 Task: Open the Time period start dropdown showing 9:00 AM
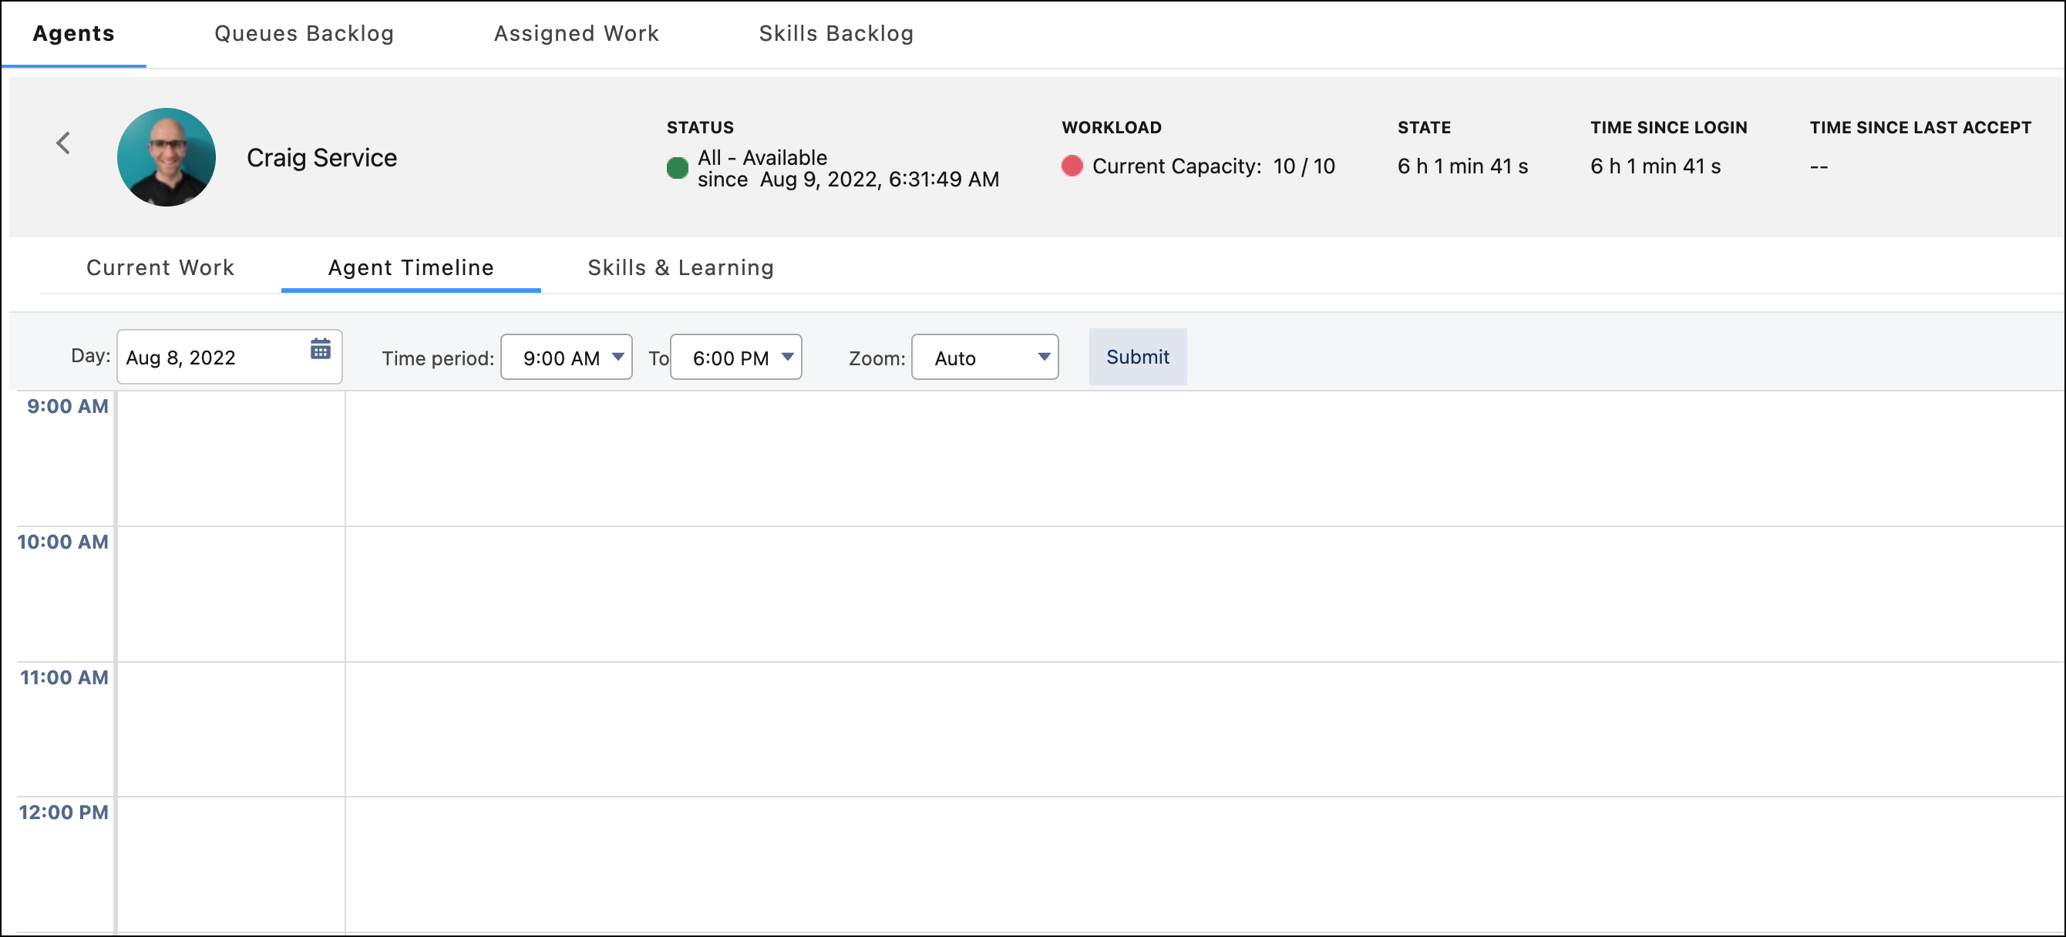tap(565, 358)
